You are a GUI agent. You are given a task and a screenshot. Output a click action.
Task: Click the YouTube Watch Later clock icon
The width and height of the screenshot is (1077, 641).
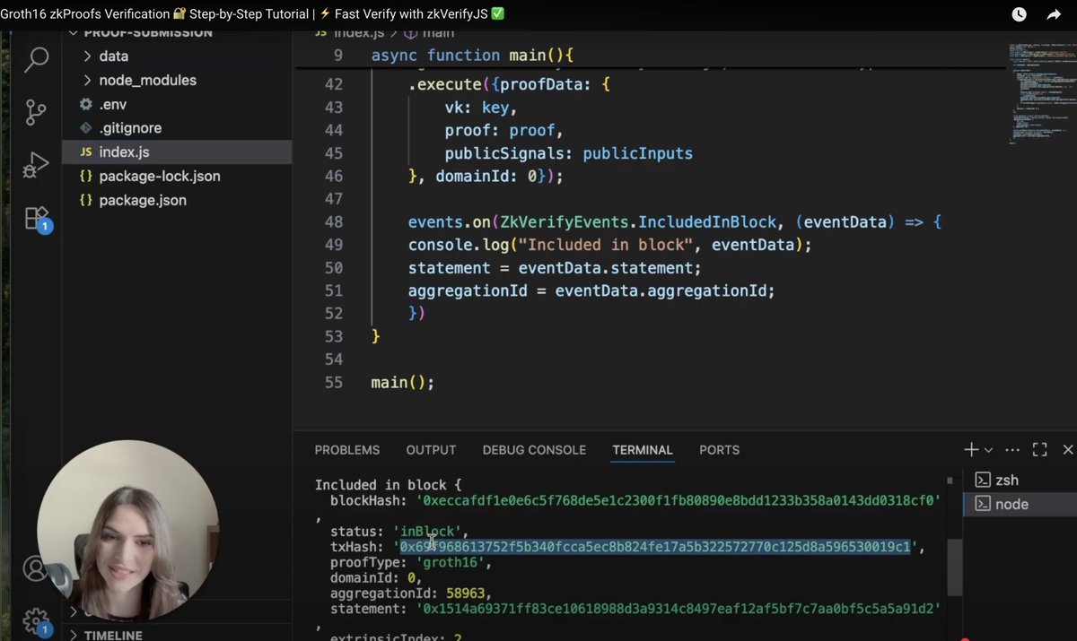1019,14
